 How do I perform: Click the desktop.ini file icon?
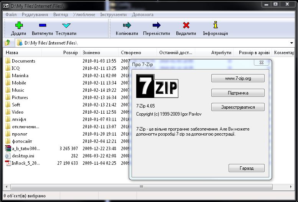point(8,156)
